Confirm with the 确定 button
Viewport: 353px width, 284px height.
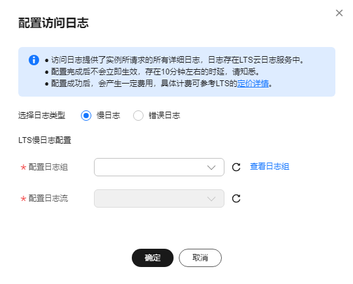(x=153, y=258)
